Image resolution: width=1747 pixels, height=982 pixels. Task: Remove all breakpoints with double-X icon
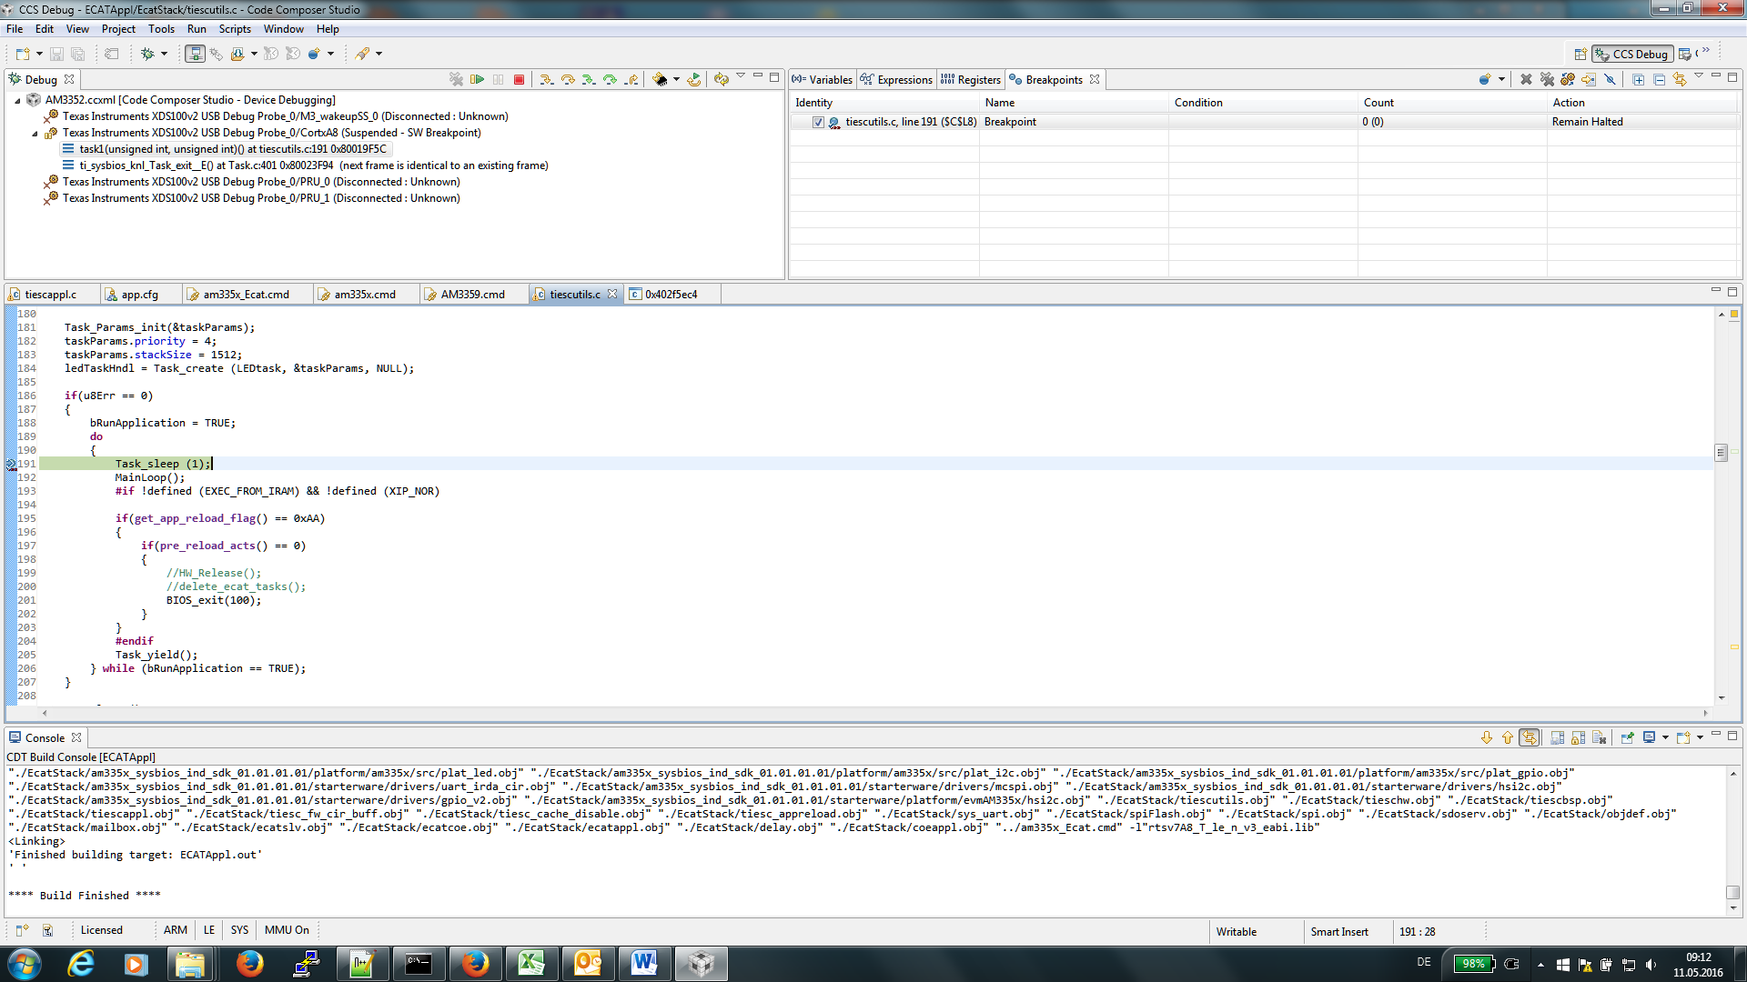[1547, 80]
